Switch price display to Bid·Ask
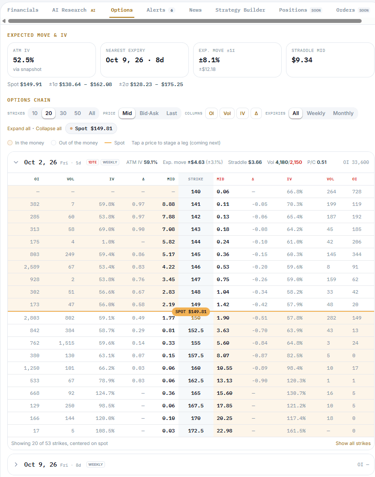This screenshot has height=477, width=375. 149,113
